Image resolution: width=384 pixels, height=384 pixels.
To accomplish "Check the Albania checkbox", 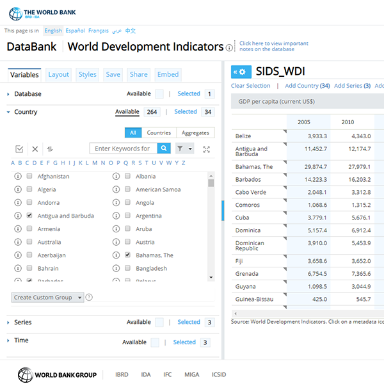I will pyautogui.click(x=127, y=176).
